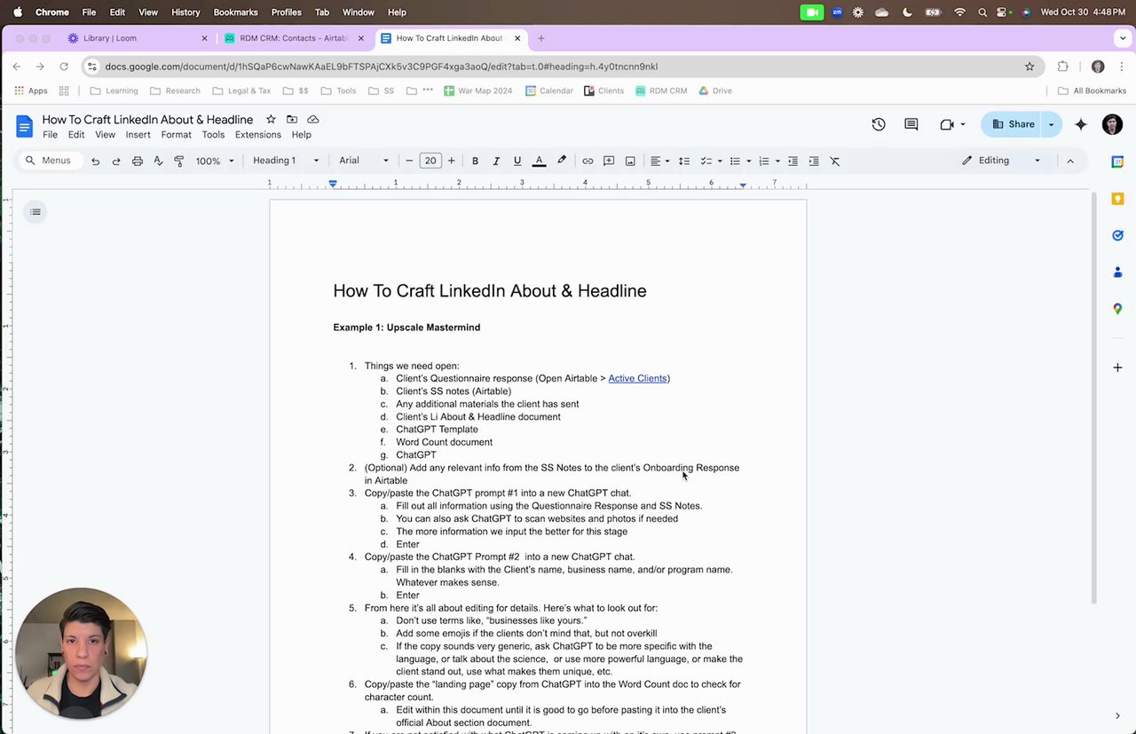Add a comment from the toolbar
Viewport: 1136px width, 734px height.
click(609, 161)
